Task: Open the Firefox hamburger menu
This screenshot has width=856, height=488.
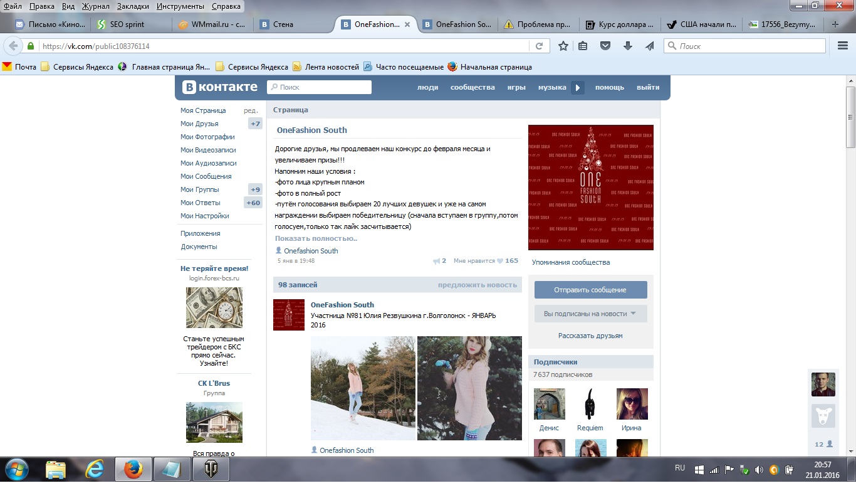Action: 843,46
